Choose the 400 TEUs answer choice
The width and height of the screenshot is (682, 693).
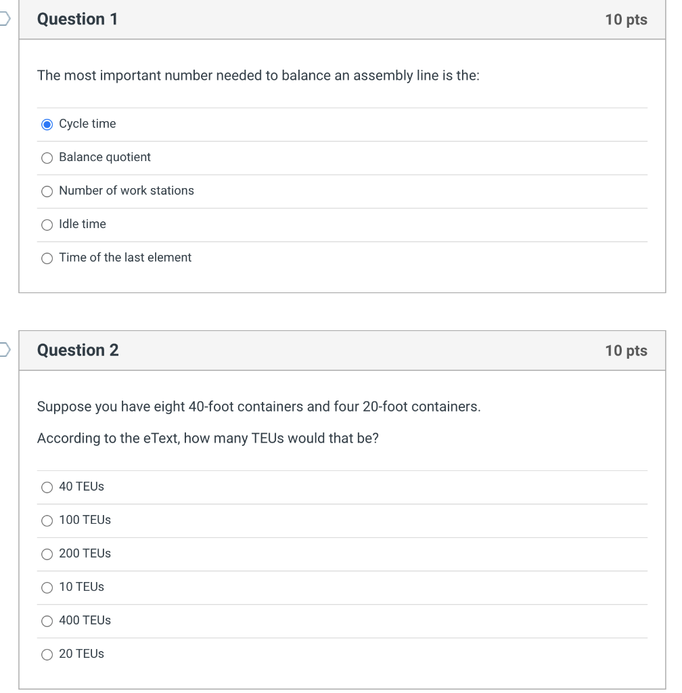coord(47,621)
